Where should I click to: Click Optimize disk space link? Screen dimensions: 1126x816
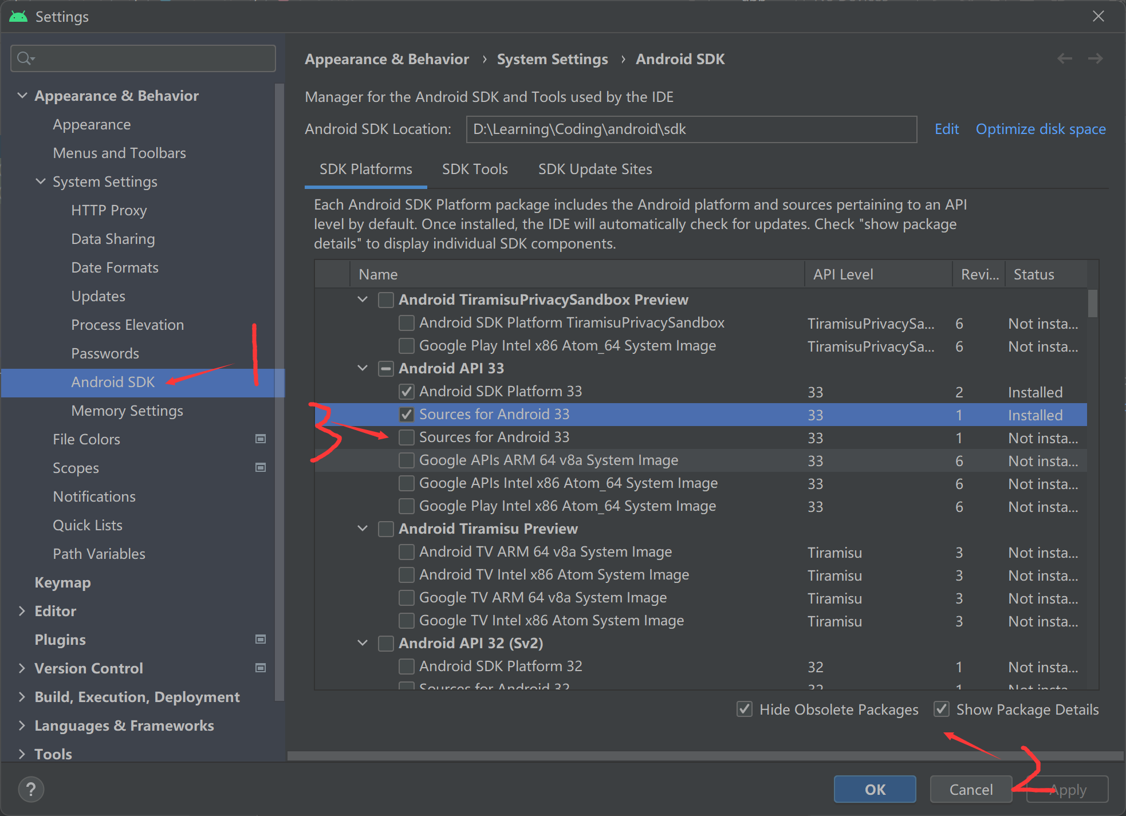click(1041, 129)
